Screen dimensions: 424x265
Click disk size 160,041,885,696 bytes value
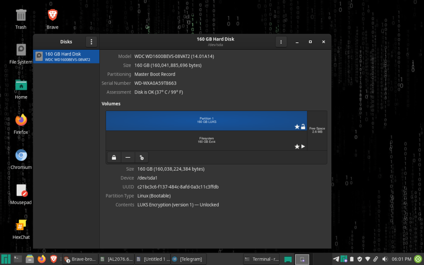click(x=168, y=65)
